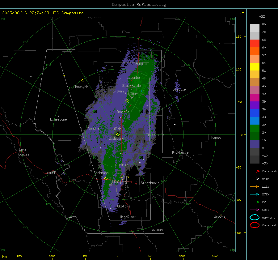Select the HighRiver label
The height and width of the screenshot is (260, 278).
(128, 217)
